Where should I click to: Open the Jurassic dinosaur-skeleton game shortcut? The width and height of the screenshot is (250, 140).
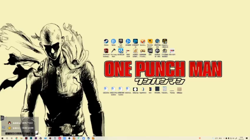click(157, 51)
